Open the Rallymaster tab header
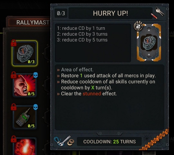 (x=29, y=23)
